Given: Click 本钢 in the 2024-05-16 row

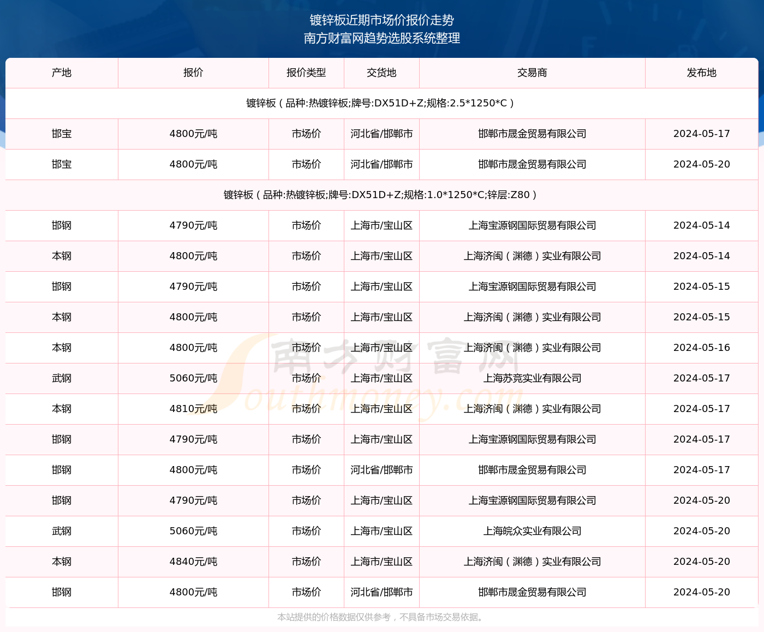Looking at the screenshot, I should coord(62,348).
